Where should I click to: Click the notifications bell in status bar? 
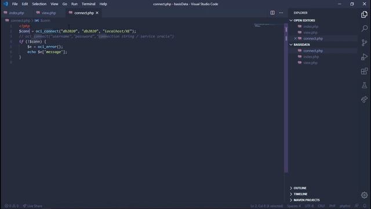coord(365,206)
